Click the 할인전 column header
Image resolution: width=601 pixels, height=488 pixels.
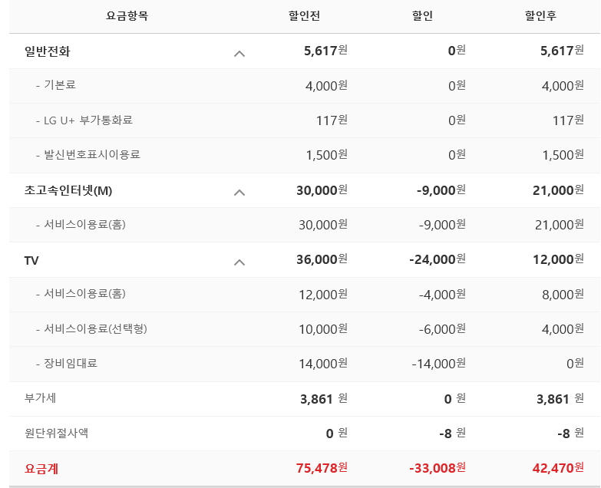[x=303, y=16]
